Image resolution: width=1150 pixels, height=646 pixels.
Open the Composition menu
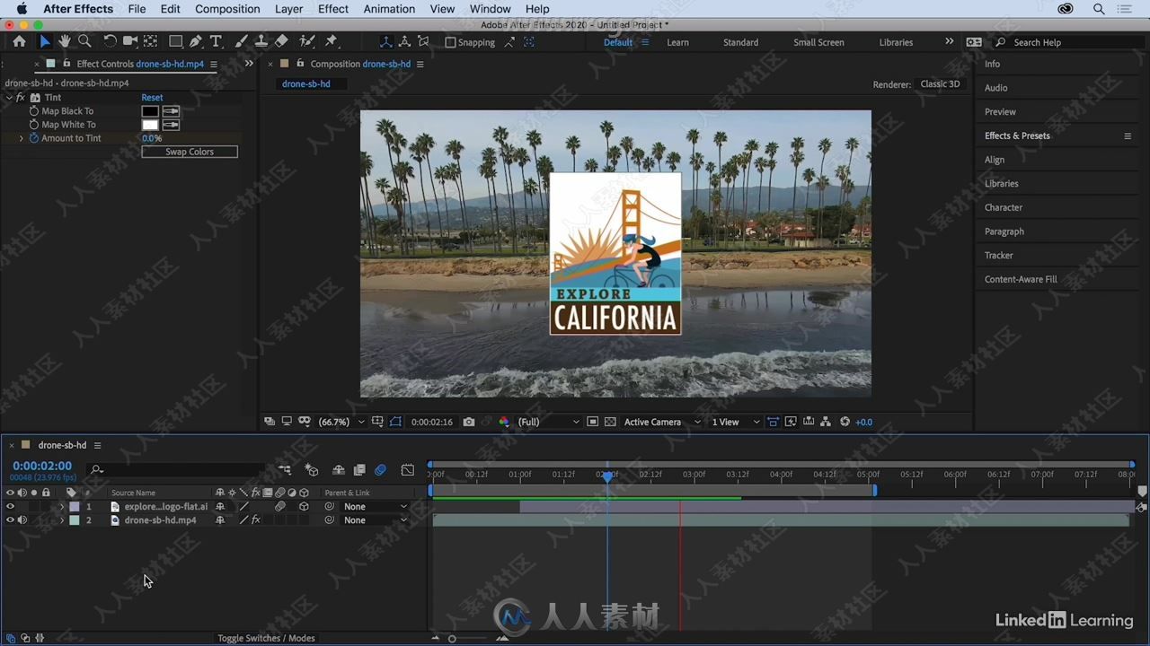point(227,9)
